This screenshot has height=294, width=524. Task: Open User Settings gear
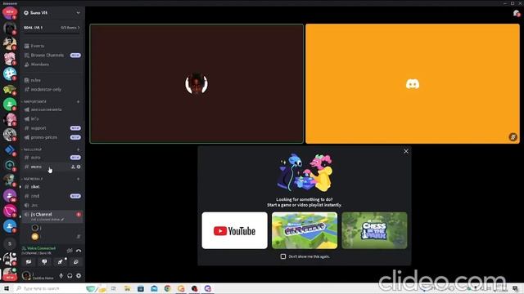(79, 276)
